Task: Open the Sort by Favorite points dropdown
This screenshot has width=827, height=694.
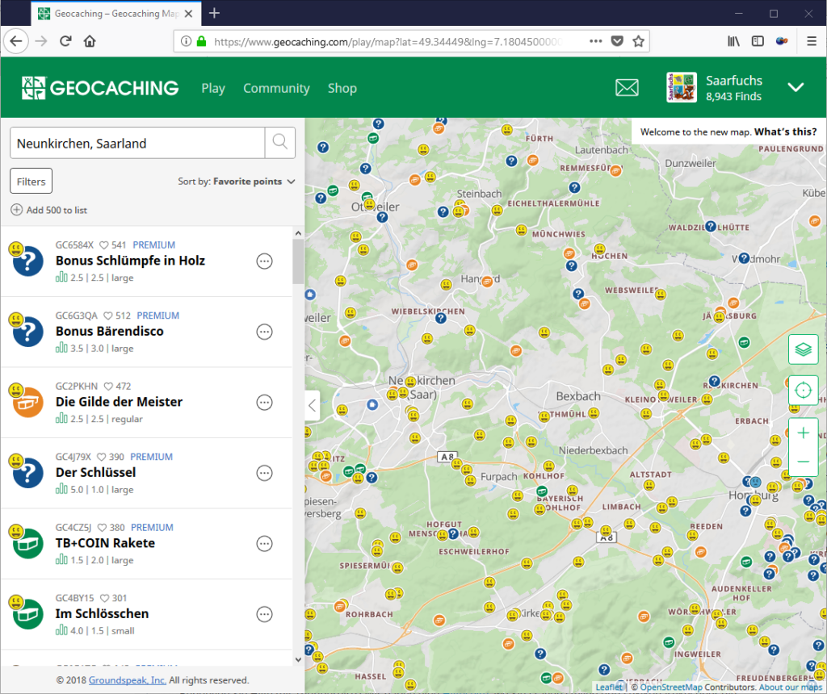Action: tap(237, 182)
